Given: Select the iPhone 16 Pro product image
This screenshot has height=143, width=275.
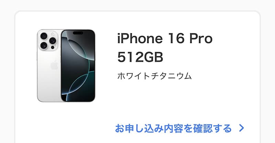Looking at the screenshot, I should (66, 66).
